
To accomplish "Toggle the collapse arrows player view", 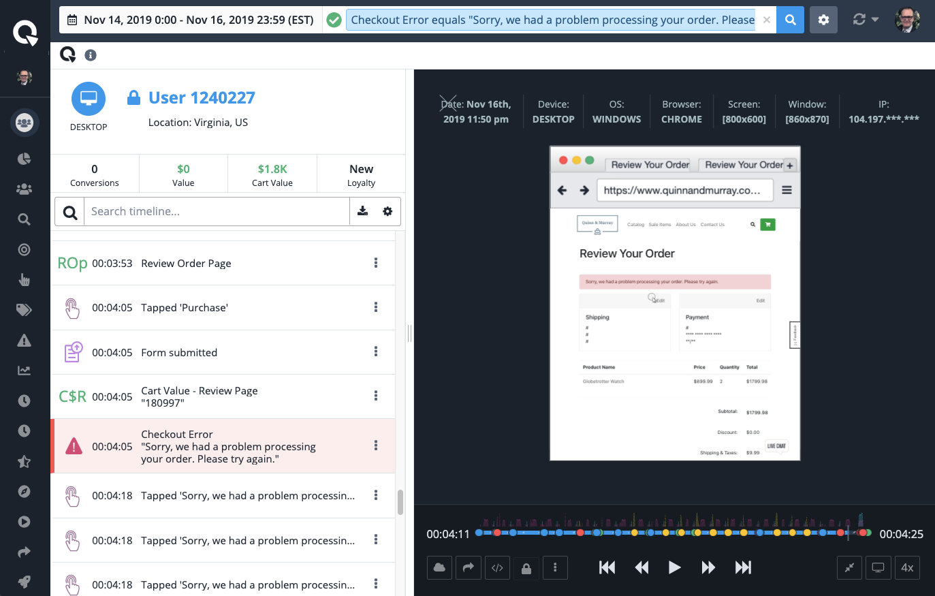I will tap(849, 567).
